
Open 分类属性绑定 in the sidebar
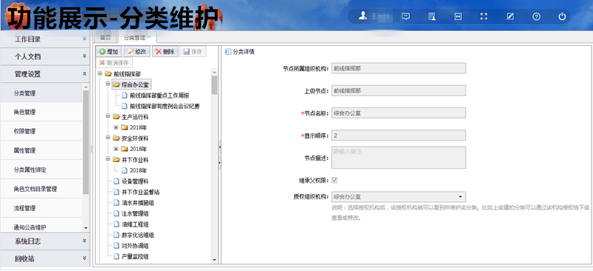click(42, 170)
